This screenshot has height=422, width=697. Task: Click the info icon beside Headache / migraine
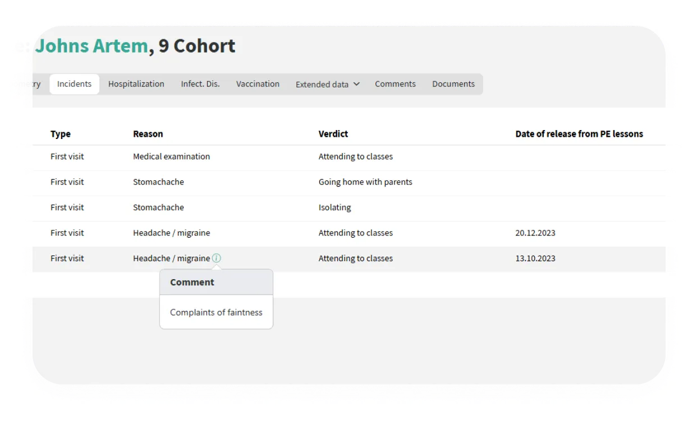point(217,258)
